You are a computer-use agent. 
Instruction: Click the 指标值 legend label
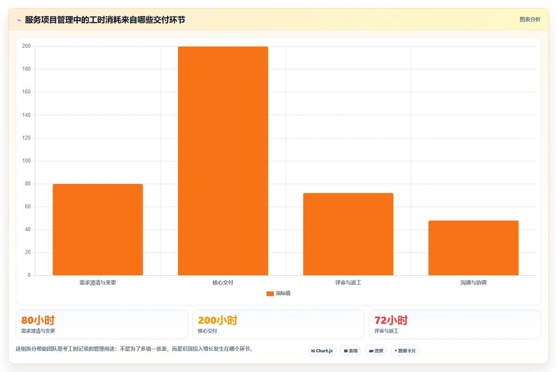[x=283, y=293]
